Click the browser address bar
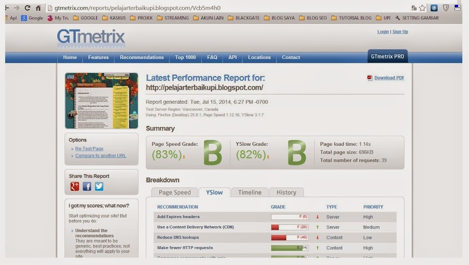 click(x=227, y=8)
